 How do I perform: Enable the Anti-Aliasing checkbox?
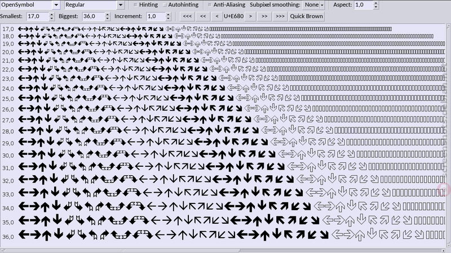[210, 5]
